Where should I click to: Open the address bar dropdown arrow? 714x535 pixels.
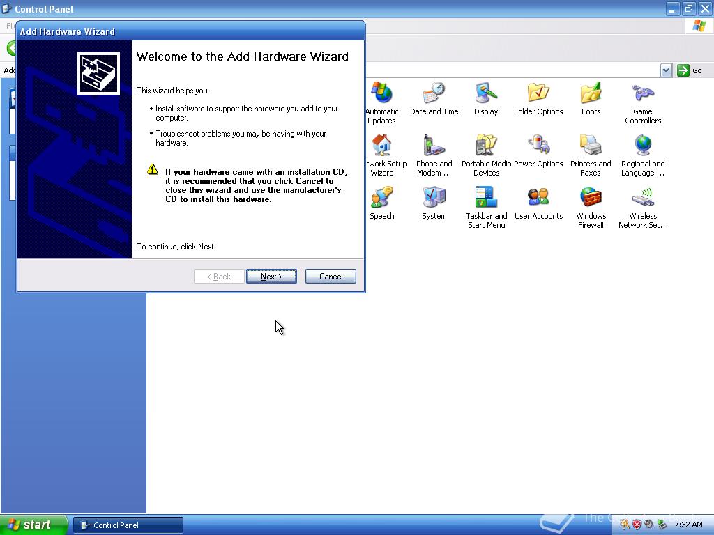tap(666, 70)
